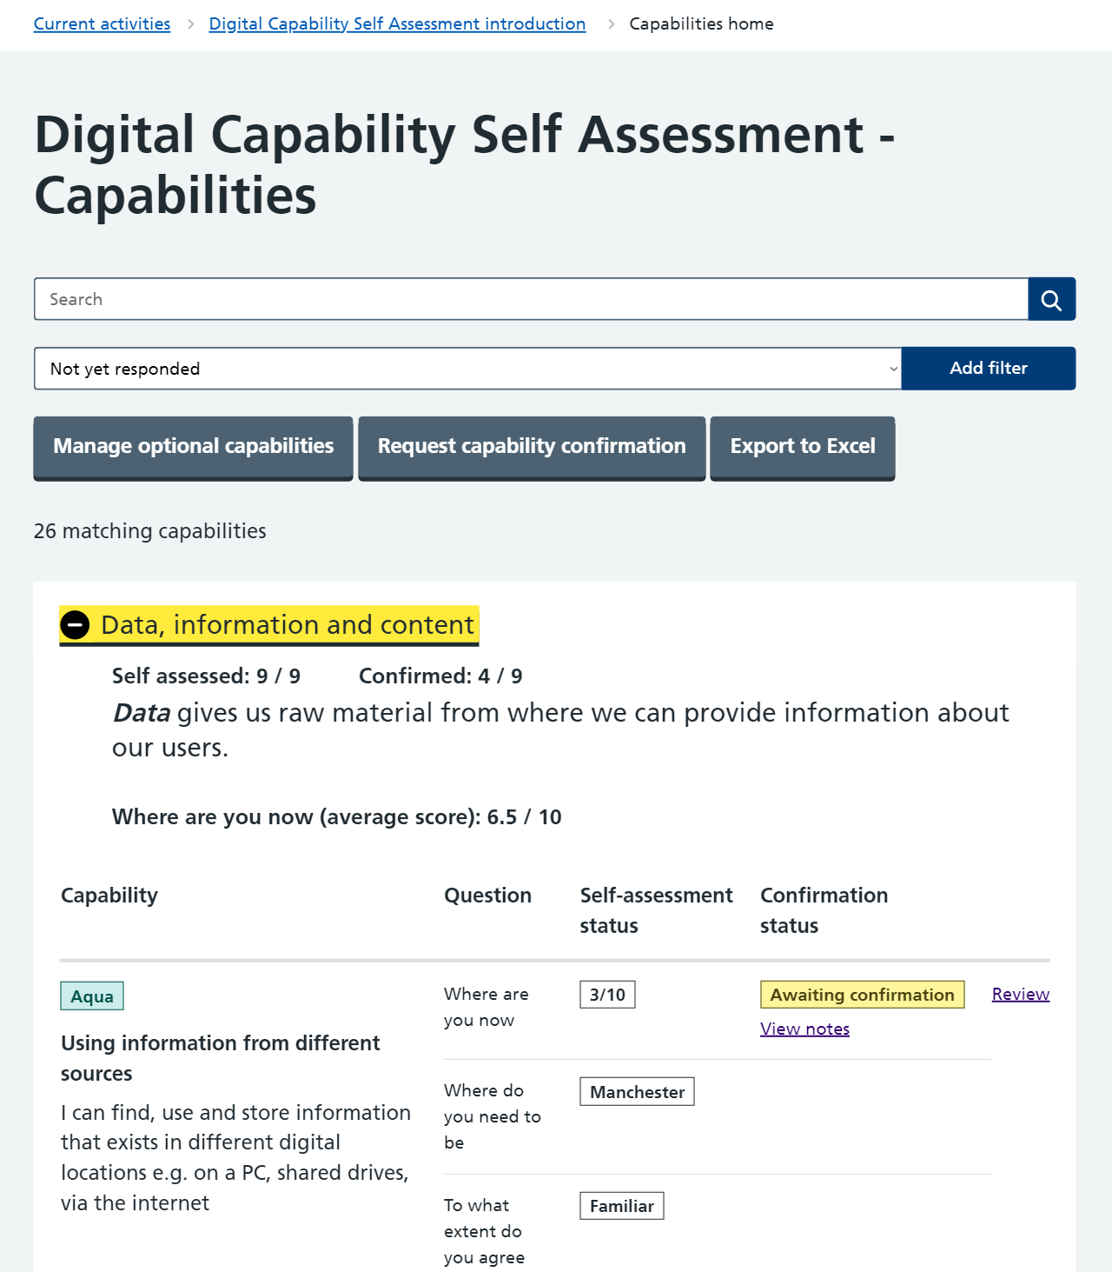1112x1272 pixels.
Task: Collapse Data, information and content section
Action: (268, 625)
